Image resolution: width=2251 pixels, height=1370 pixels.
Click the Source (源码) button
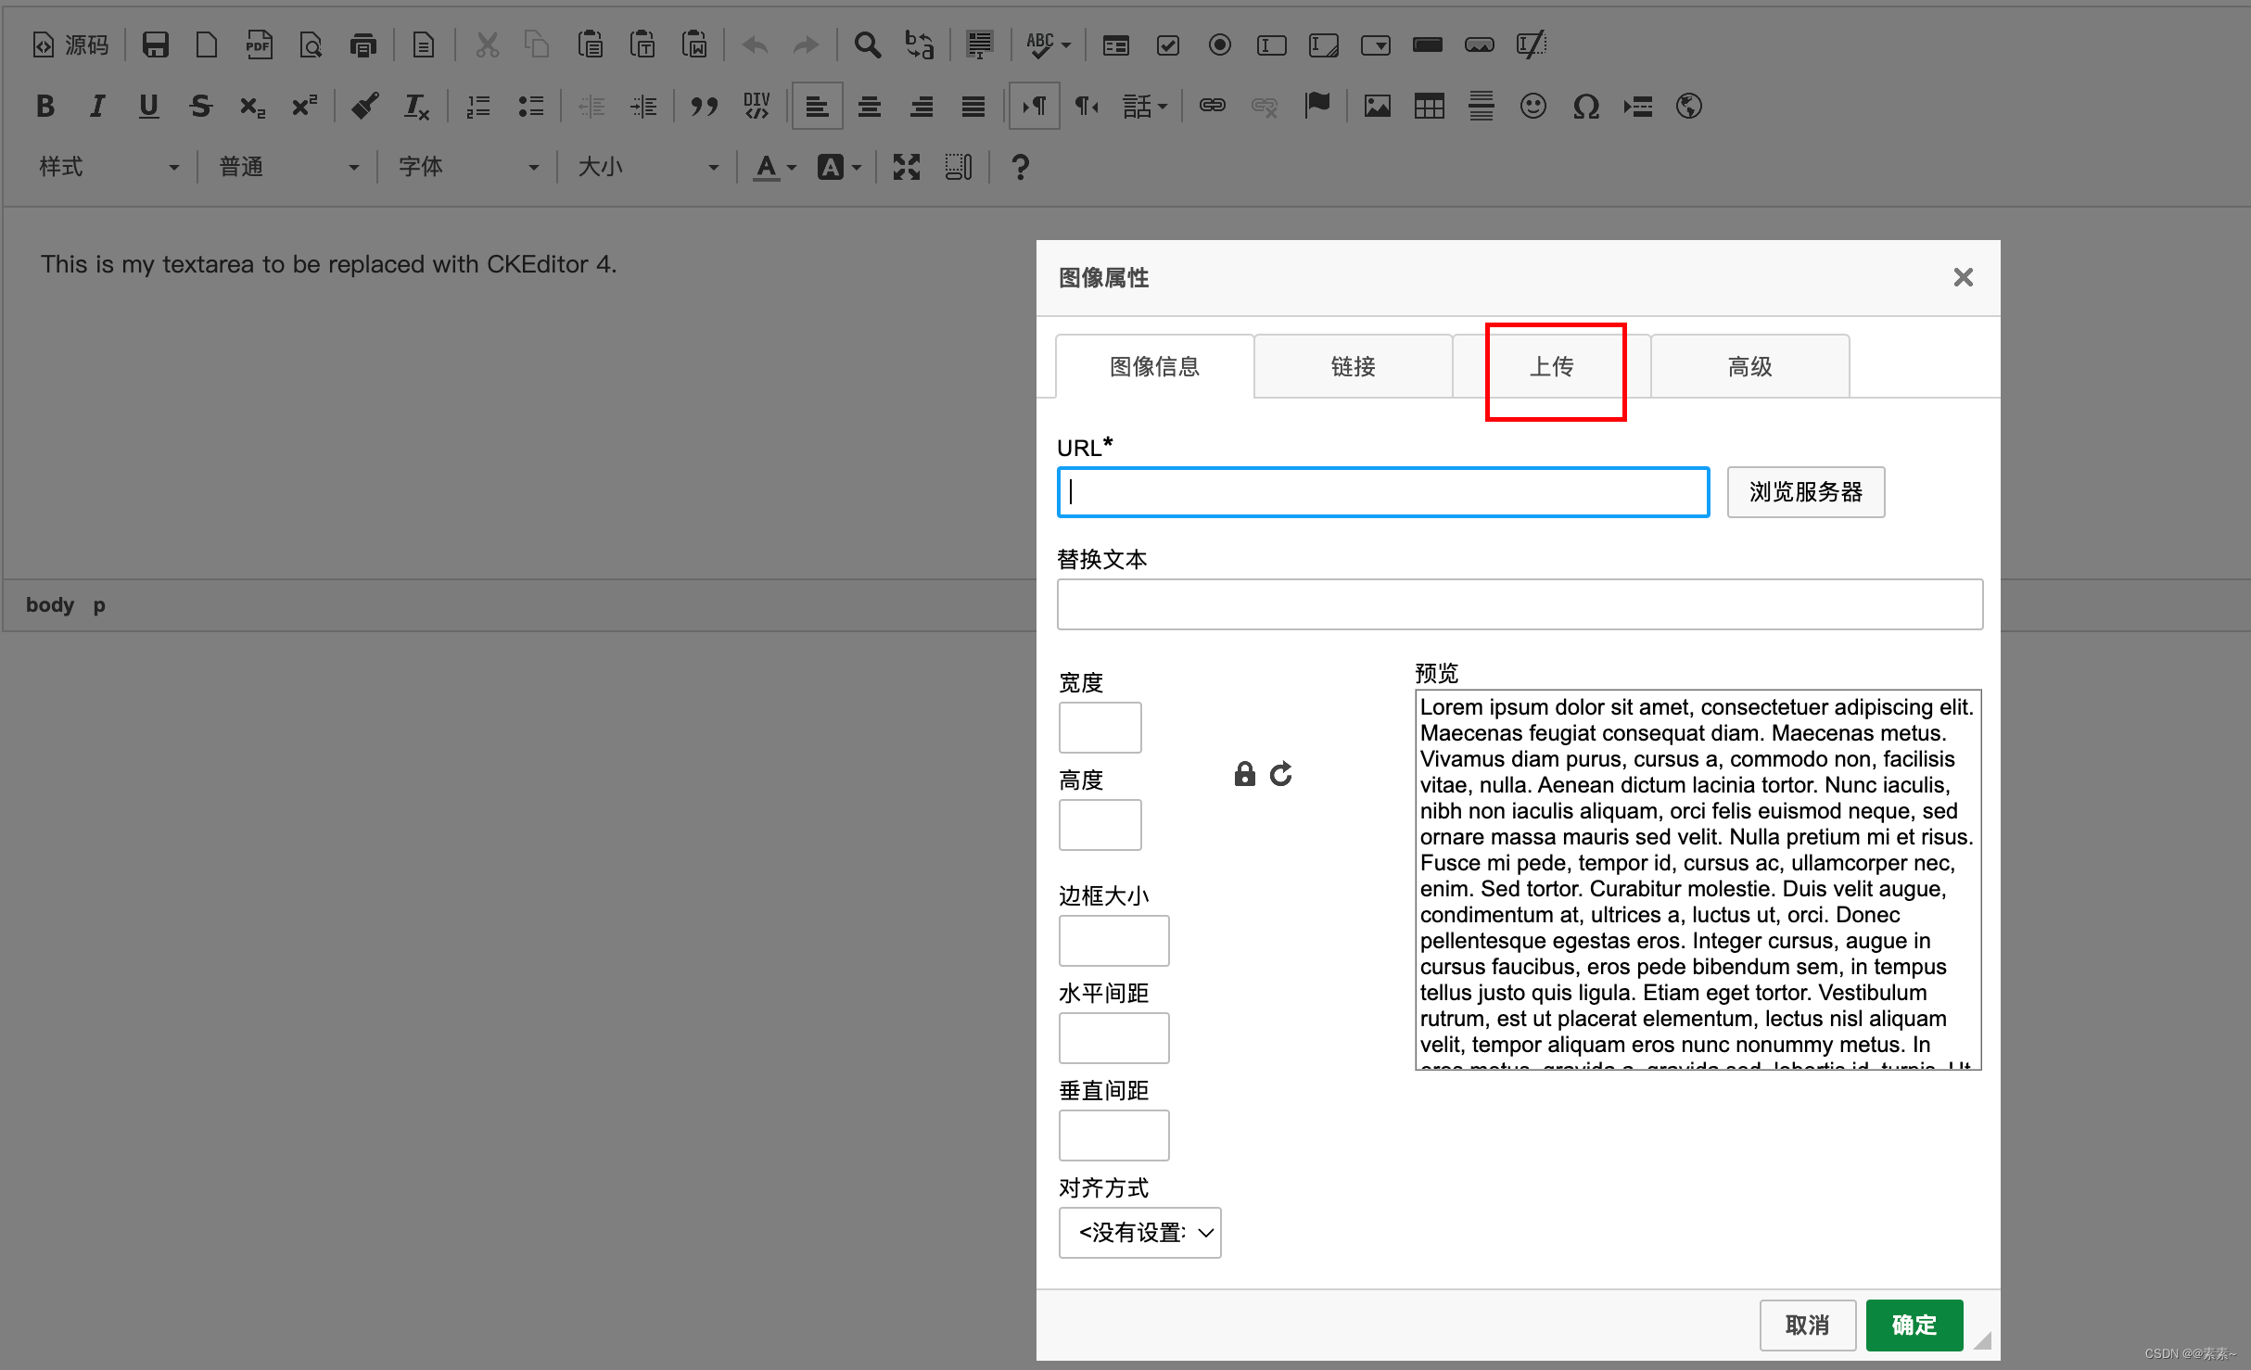pos(71,44)
